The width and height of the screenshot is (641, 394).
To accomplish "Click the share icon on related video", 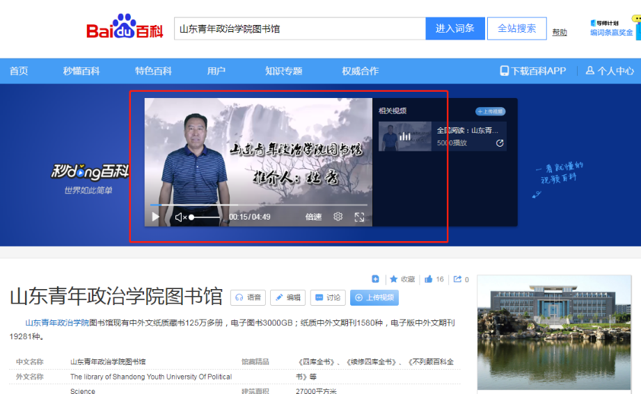I will pyautogui.click(x=499, y=143).
